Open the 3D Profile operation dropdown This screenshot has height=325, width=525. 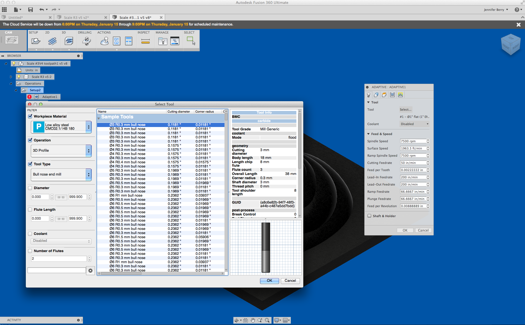click(61, 151)
